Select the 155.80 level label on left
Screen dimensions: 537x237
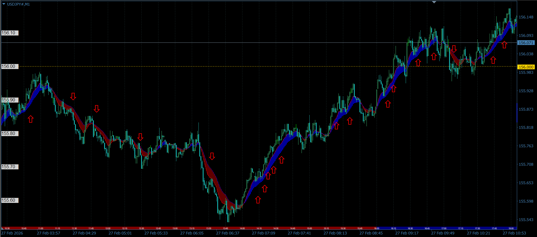click(x=10, y=134)
